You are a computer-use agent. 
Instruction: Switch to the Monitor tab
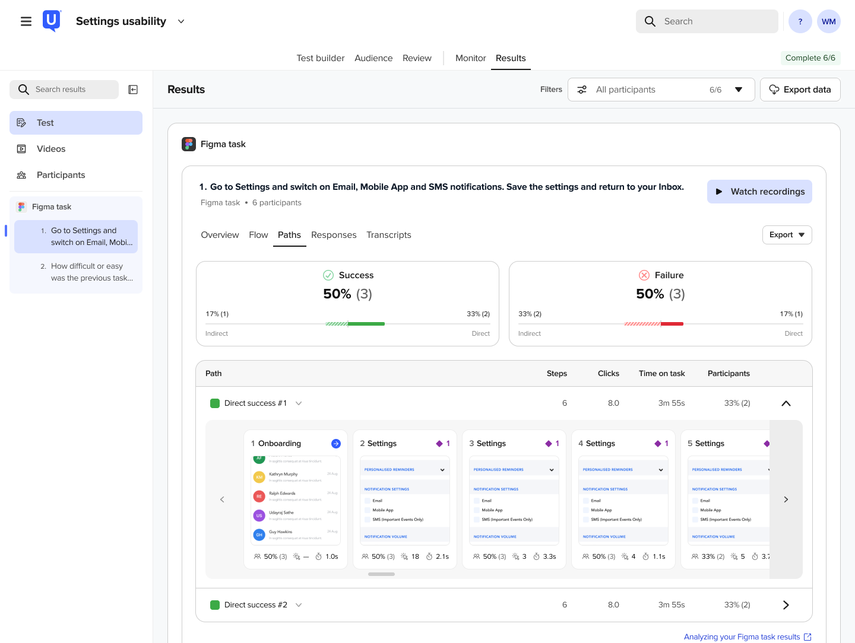click(471, 58)
